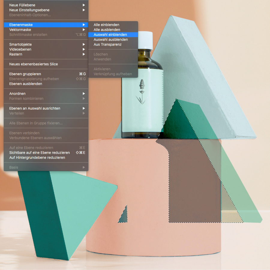The width and height of the screenshot is (270, 270).
Task: Choose Alle ausblenden mask option
Action: pyautogui.click(x=107, y=30)
